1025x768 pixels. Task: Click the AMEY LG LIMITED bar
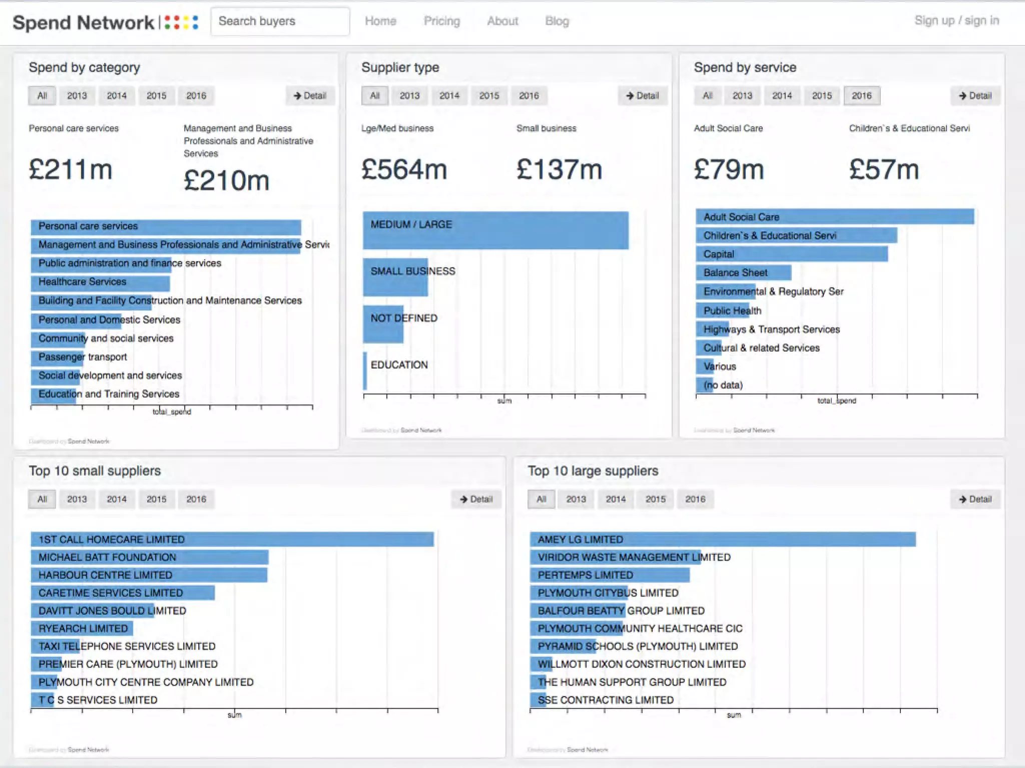(x=722, y=539)
